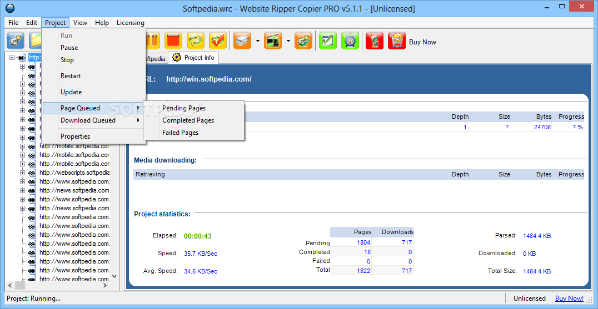598x309 pixels.
Task: Switch to the Project Info tab
Action: point(194,58)
